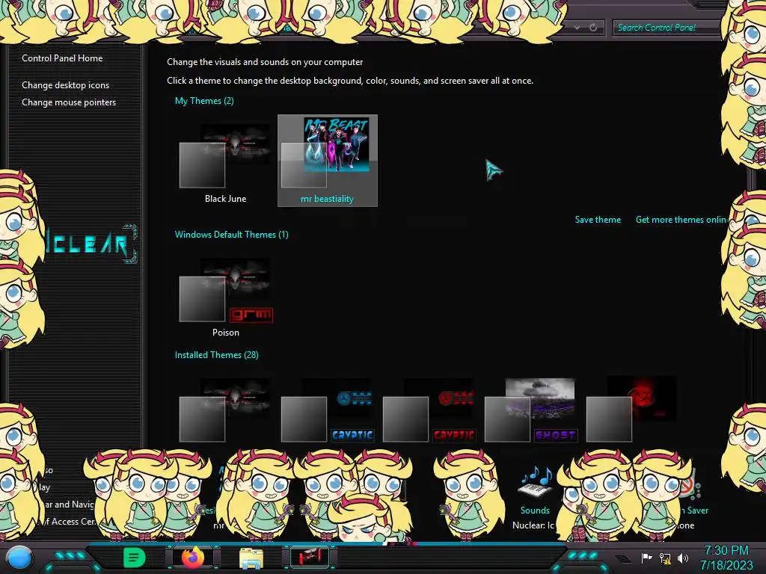Launch Firefox from the taskbar

tap(192, 558)
